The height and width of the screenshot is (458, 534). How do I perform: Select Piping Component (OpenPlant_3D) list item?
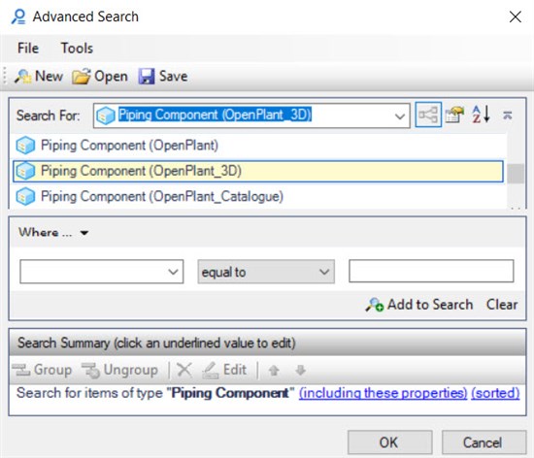point(258,171)
